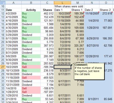114x103 pixels.
Task: Click value -189.394
Action: point(47,67)
